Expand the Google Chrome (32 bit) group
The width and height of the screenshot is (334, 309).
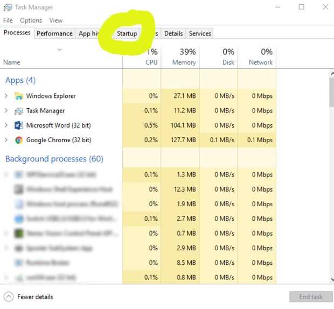pyautogui.click(x=6, y=140)
